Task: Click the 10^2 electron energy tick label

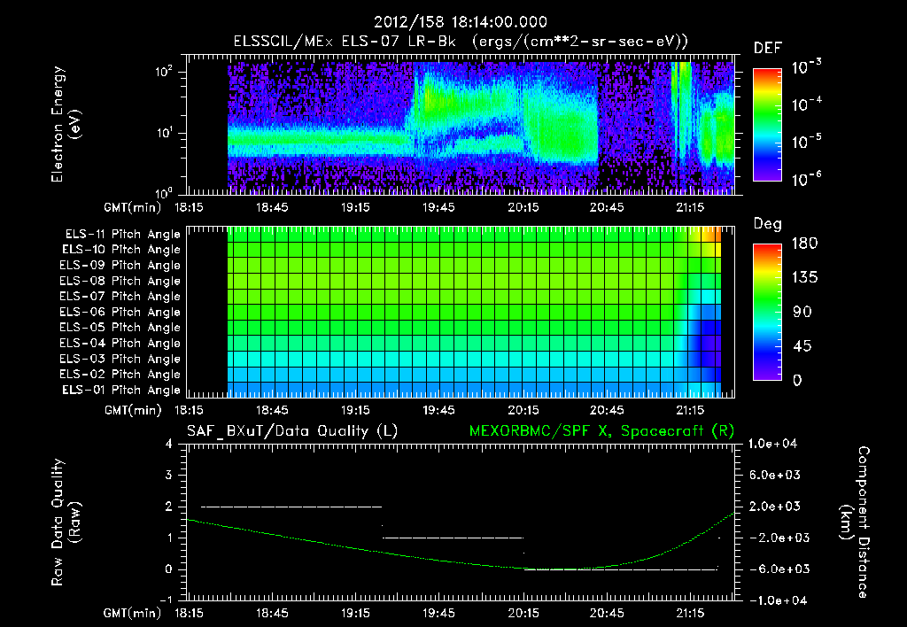Action: pos(164,72)
